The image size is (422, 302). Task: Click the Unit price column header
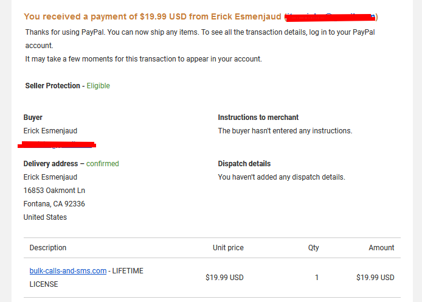click(228, 248)
